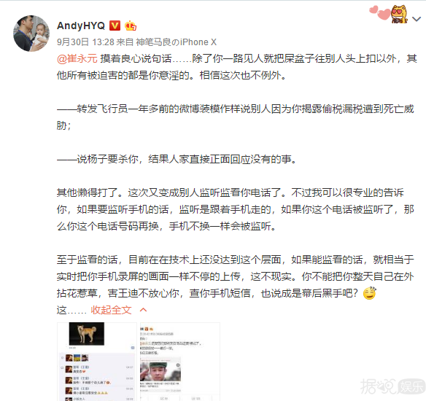This screenshot has height=401, width=426.
Task: Open the saluting soldier screenshot thumbnail
Action: (x=180, y=362)
